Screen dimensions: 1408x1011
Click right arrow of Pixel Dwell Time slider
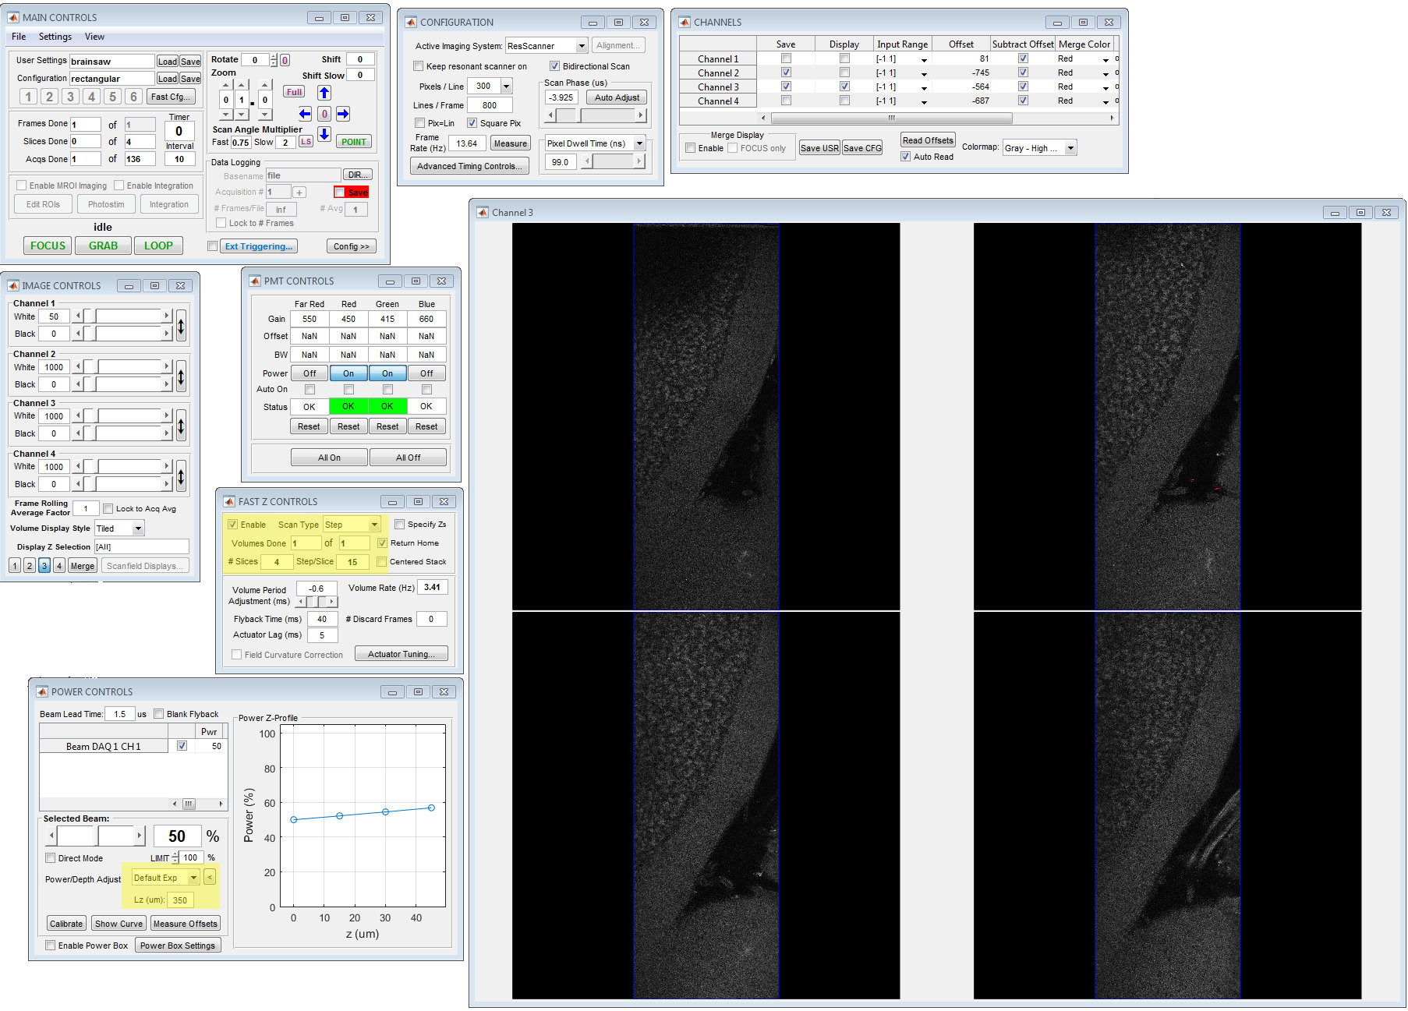point(640,161)
